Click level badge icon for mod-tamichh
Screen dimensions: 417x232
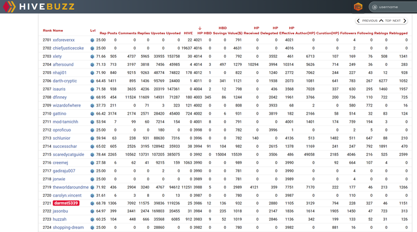point(92,122)
